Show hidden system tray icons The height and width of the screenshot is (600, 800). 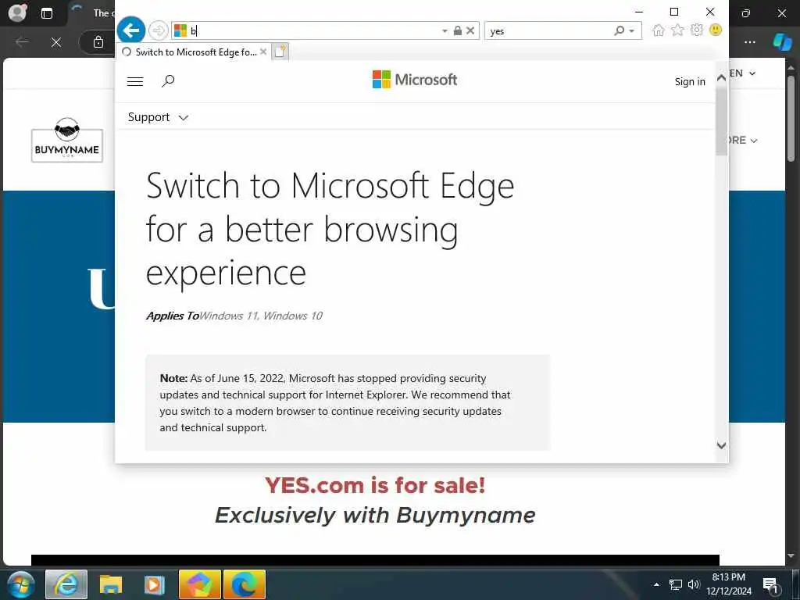(656, 584)
